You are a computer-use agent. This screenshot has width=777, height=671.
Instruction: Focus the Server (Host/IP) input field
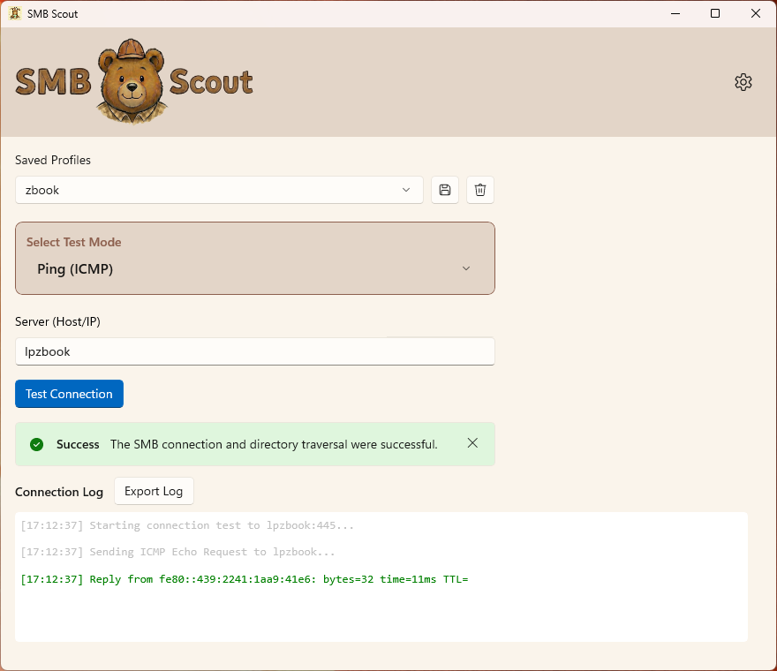(254, 351)
